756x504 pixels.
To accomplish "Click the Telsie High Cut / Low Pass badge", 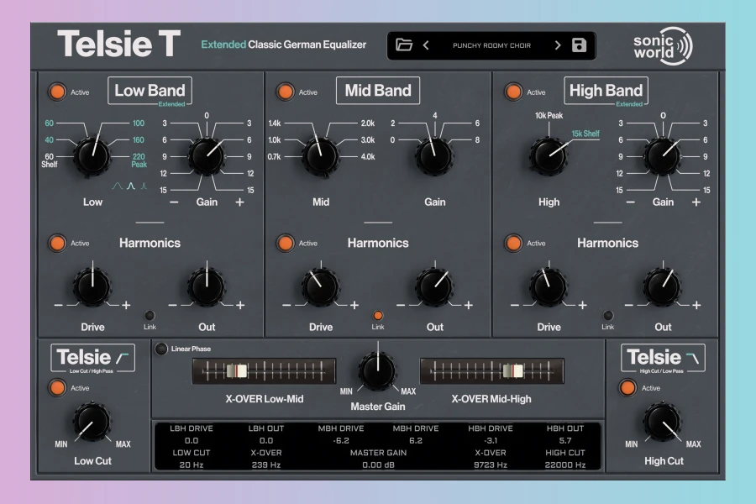I will 663,359.
